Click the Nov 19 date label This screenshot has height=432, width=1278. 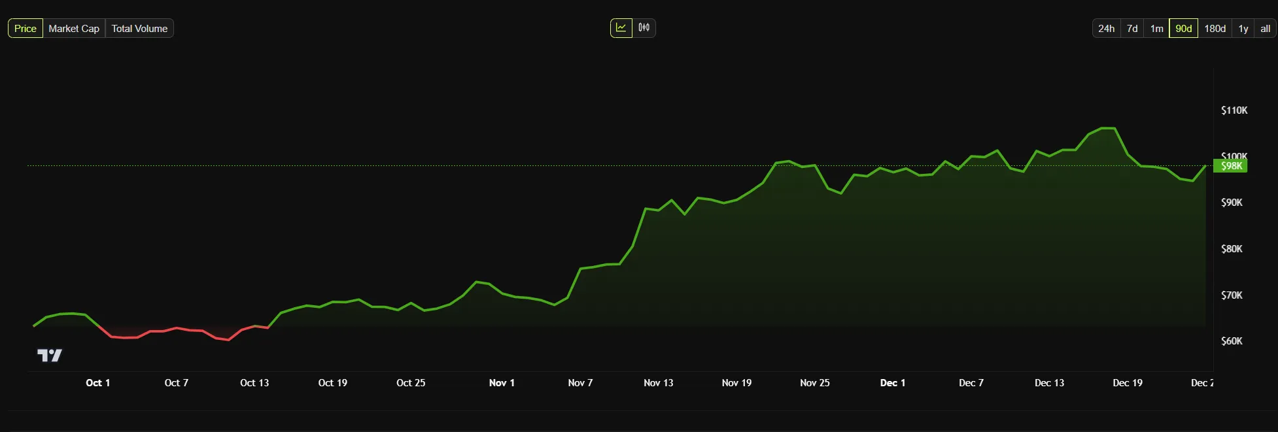tap(736, 383)
